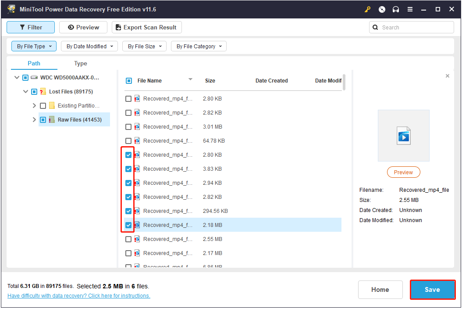Open the hamburger menu in title bar
The image size is (462, 309).
click(x=410, y=10)
